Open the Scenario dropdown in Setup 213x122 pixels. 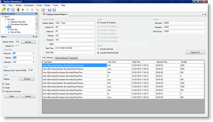tap(33, 62)
